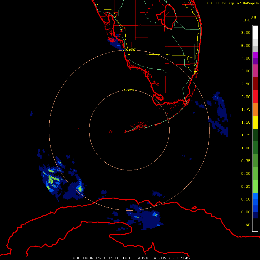This screenshot has width=260, height=260.
Task: Pick the bright red swatch beside 2.00
Action: click(x=255, y=96)
